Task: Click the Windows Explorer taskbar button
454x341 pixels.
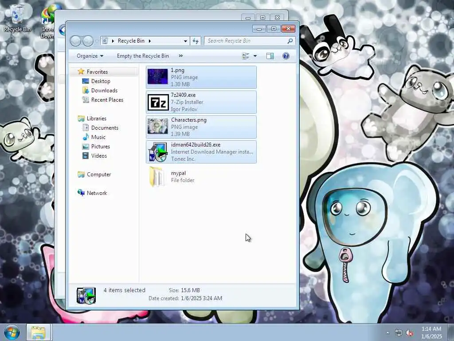Action: pyautogui.click(x=39, y=332)
